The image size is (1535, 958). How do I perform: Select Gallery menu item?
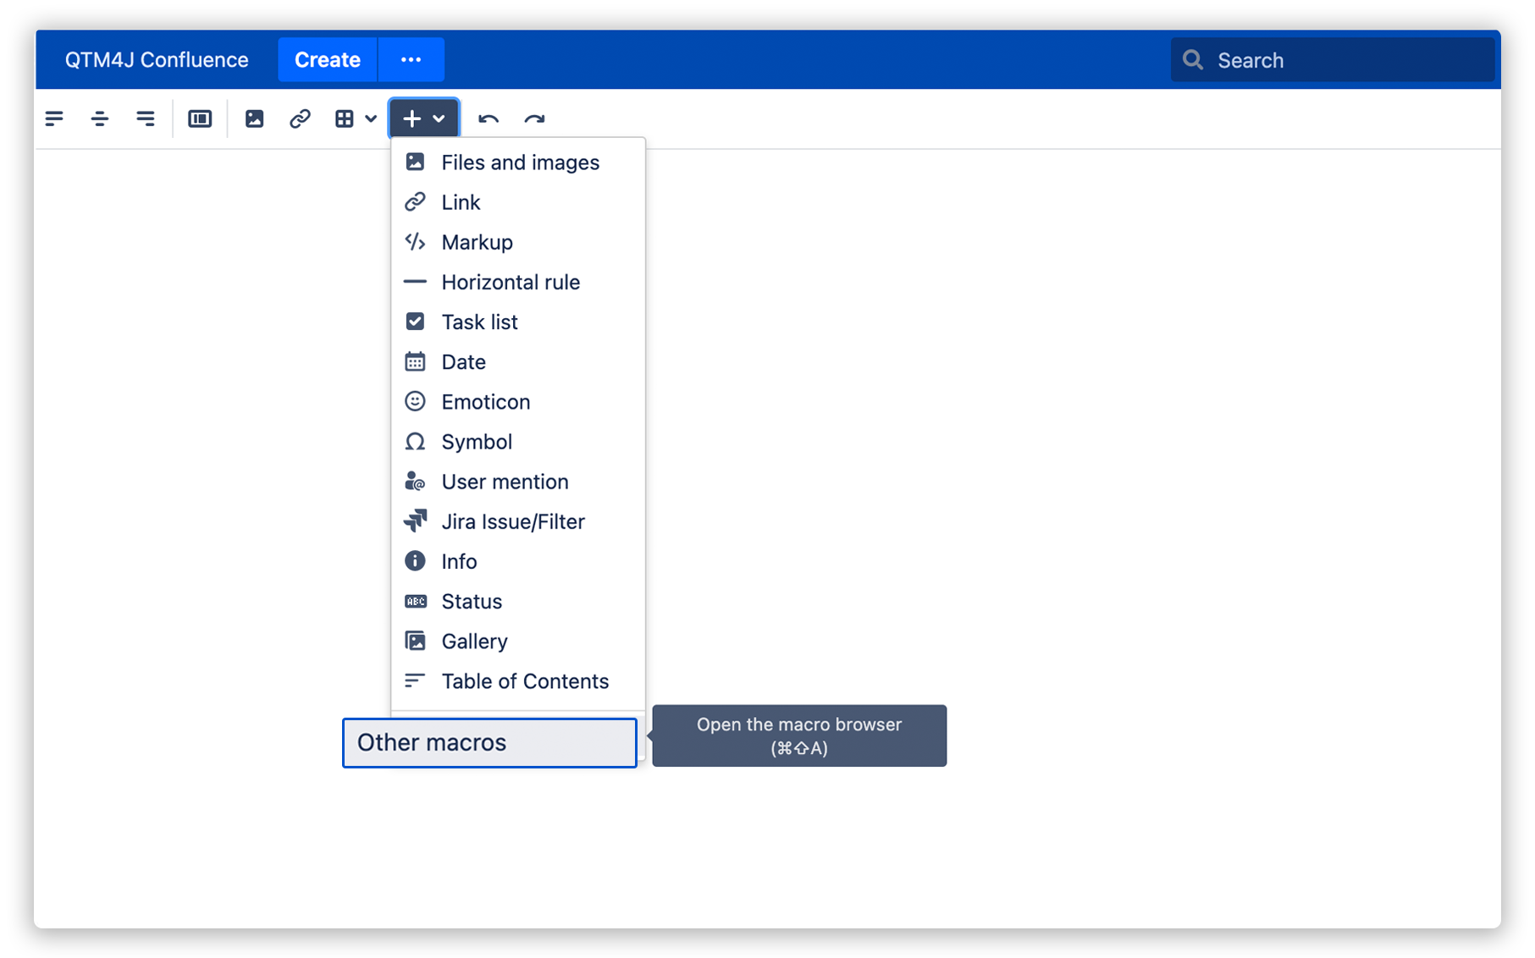518,641
